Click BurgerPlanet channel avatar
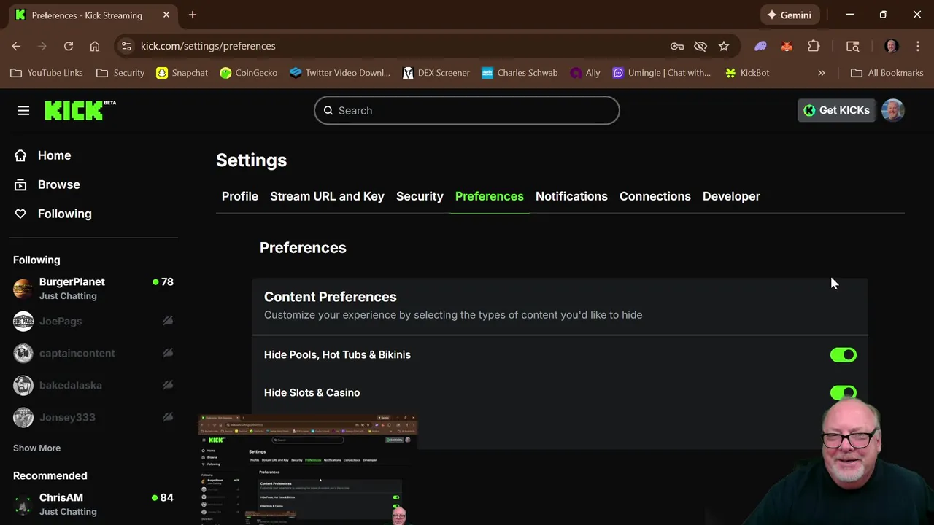934x525 pixels. pos(23,289)
